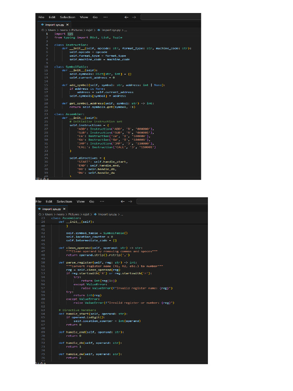Open the Edit menu in the bottom editor window
The width and height of the screenshot is (293, 391).
click(x=49, y=202)
